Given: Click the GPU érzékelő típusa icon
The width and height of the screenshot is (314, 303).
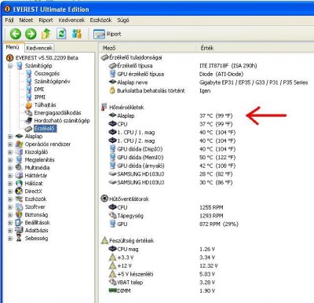Looking at the screenshot, I should coord(112,74).
